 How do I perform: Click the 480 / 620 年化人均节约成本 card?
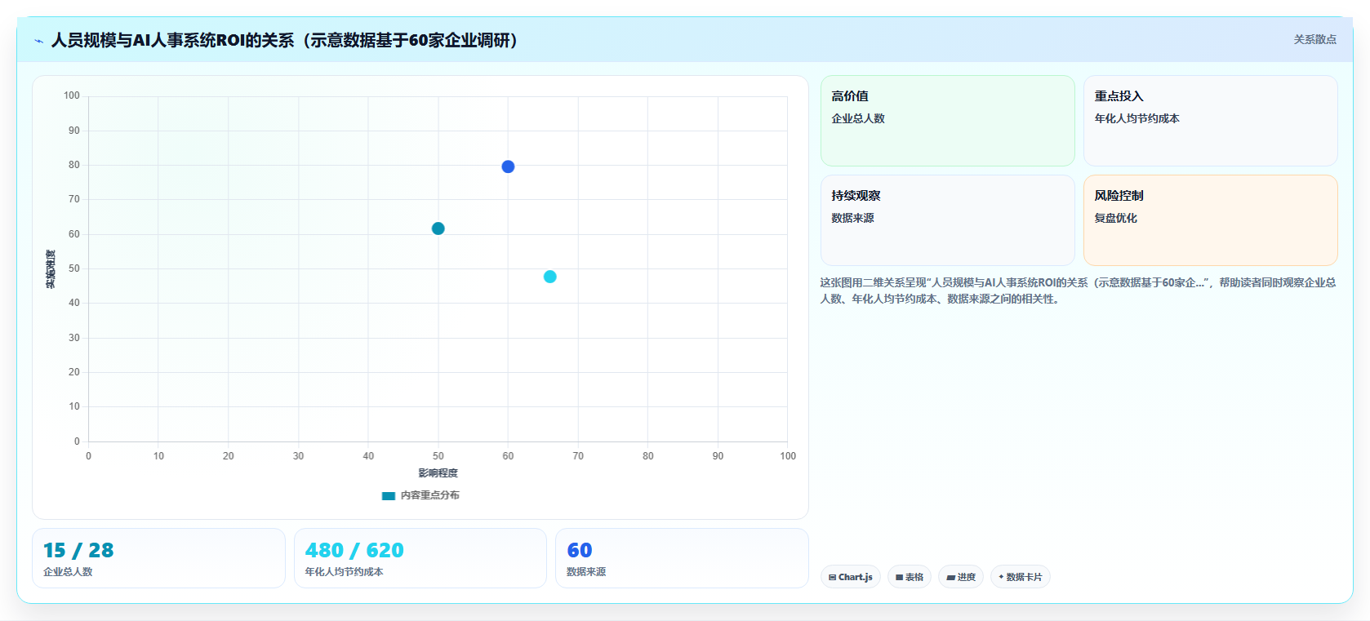420,558
